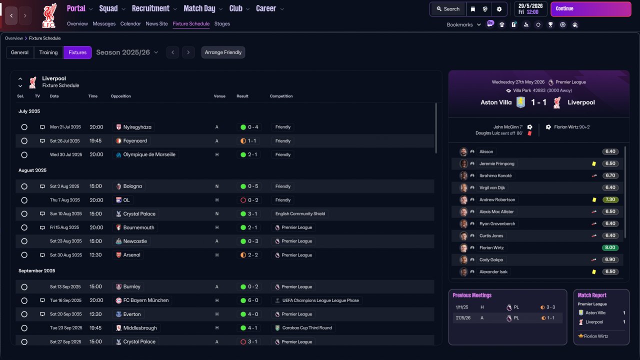Click the Aston Villa crest in match summary
The image size is (640, 360).
(x=520, y=102)
